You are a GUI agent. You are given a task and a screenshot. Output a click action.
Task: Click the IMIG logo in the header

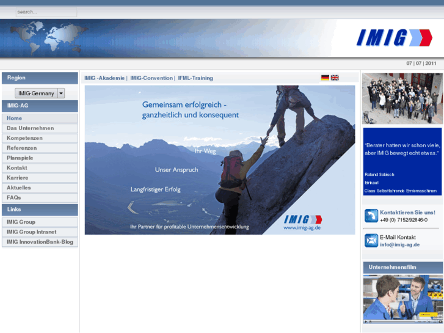[x=394, y=37]
